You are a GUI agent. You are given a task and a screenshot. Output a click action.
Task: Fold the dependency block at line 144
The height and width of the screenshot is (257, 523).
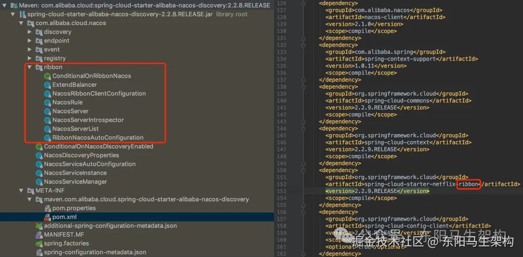303,128
